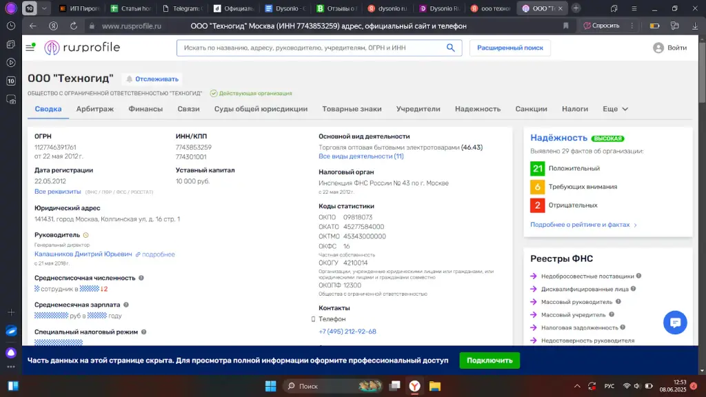
Task: Open the browser downloads panel
Action: point(695,26)
